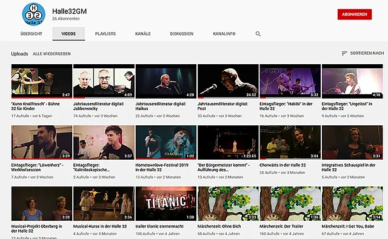Play the Hometownlove-Festival 2019 thumbnail
The width and height of the screenshot is (388, 239).
166,142
